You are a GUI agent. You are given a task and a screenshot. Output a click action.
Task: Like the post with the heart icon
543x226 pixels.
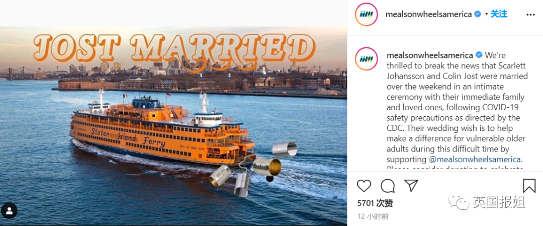pos(364,186)
